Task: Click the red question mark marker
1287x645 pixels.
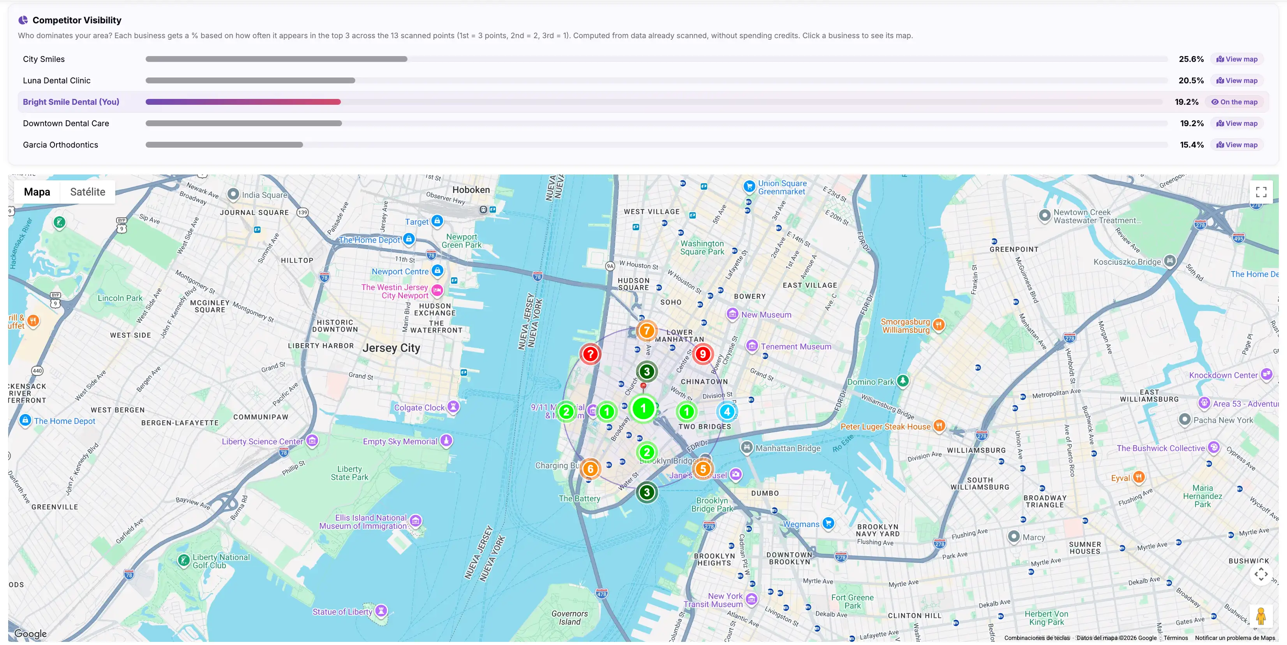Action: click(x=590, y=354)
